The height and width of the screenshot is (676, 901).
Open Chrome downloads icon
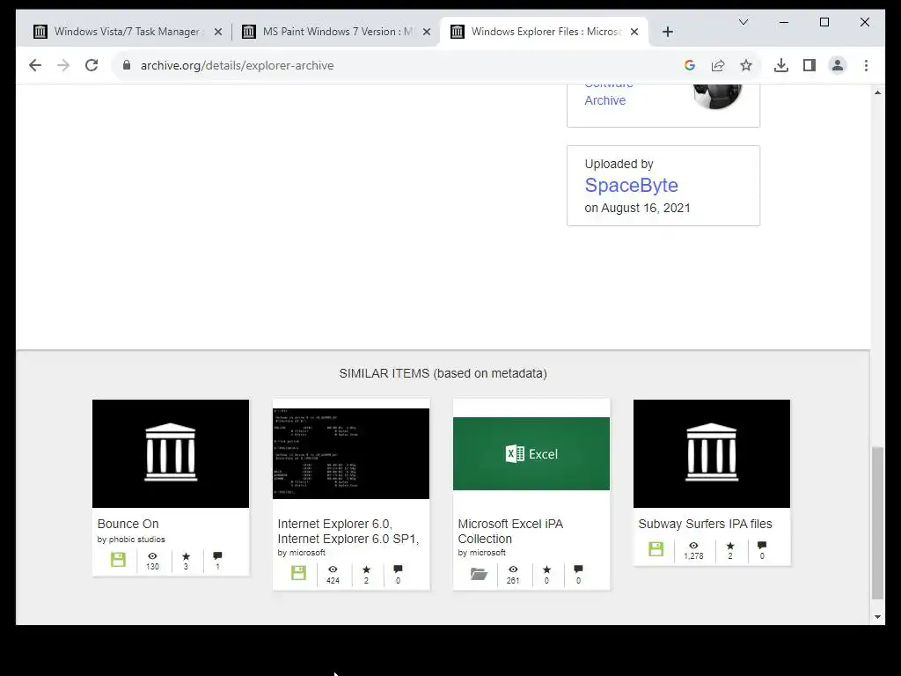click(781, 65)
